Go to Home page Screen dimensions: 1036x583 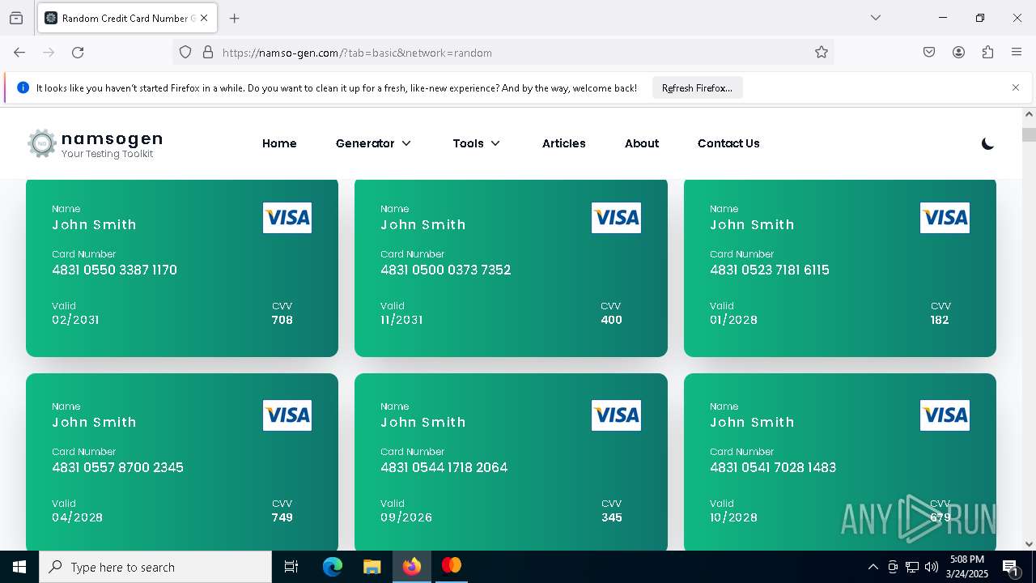pos(279,143)
